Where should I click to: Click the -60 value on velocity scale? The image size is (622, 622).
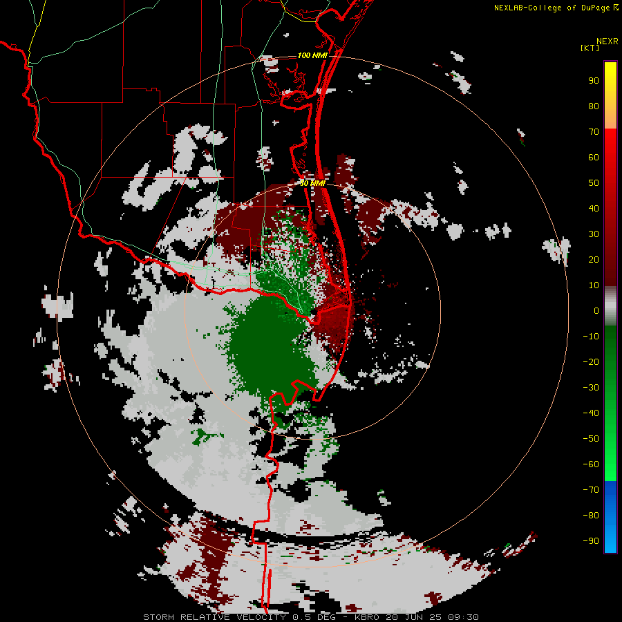click(591, 464)
